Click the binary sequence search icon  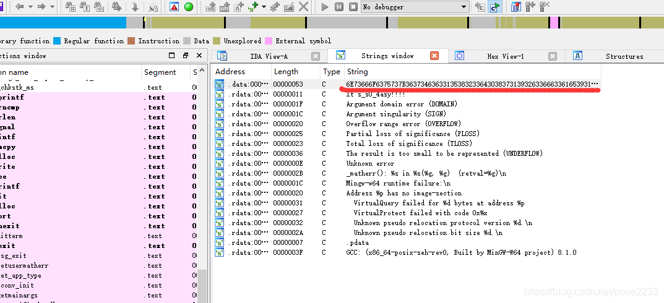[x=100, y=7]
